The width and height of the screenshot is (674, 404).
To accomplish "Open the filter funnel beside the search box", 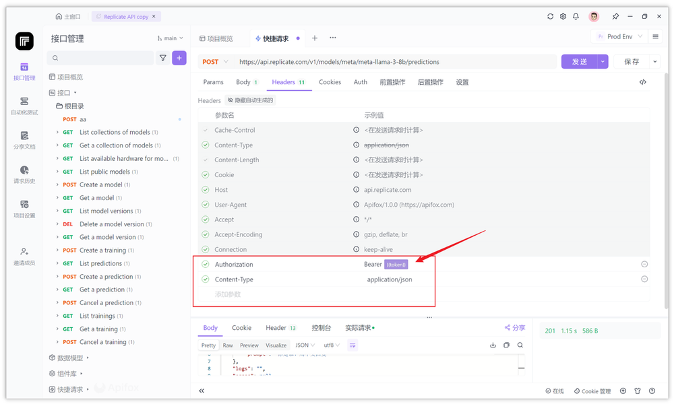I will pyautogui.click(x=162, y=58).
